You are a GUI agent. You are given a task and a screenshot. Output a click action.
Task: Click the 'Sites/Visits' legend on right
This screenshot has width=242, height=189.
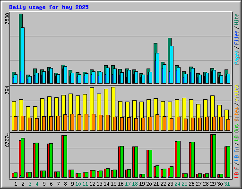[236, 103]
